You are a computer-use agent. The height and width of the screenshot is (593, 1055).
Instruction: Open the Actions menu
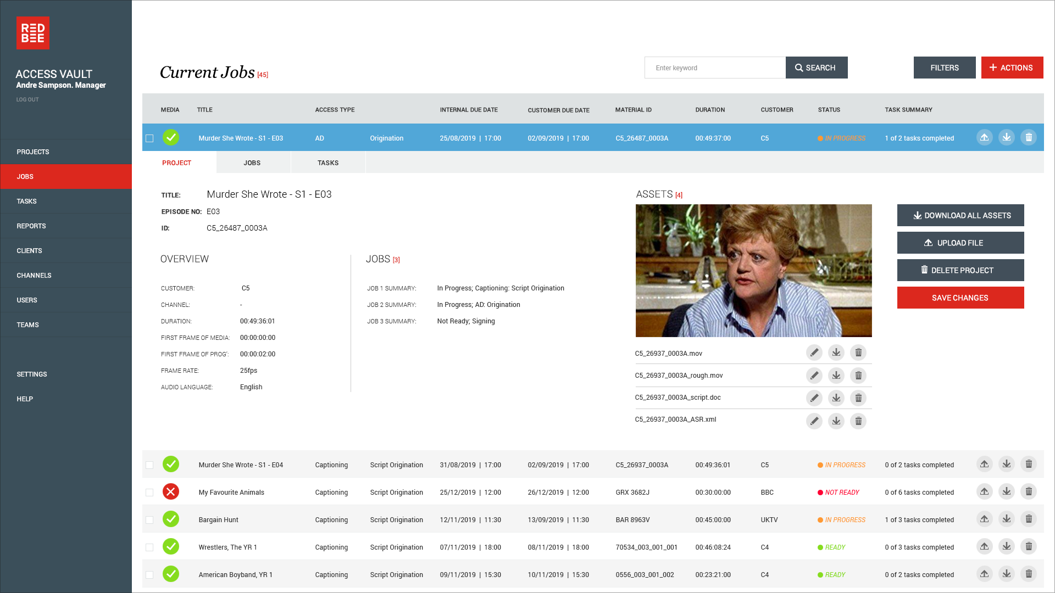pos(1012,68)
